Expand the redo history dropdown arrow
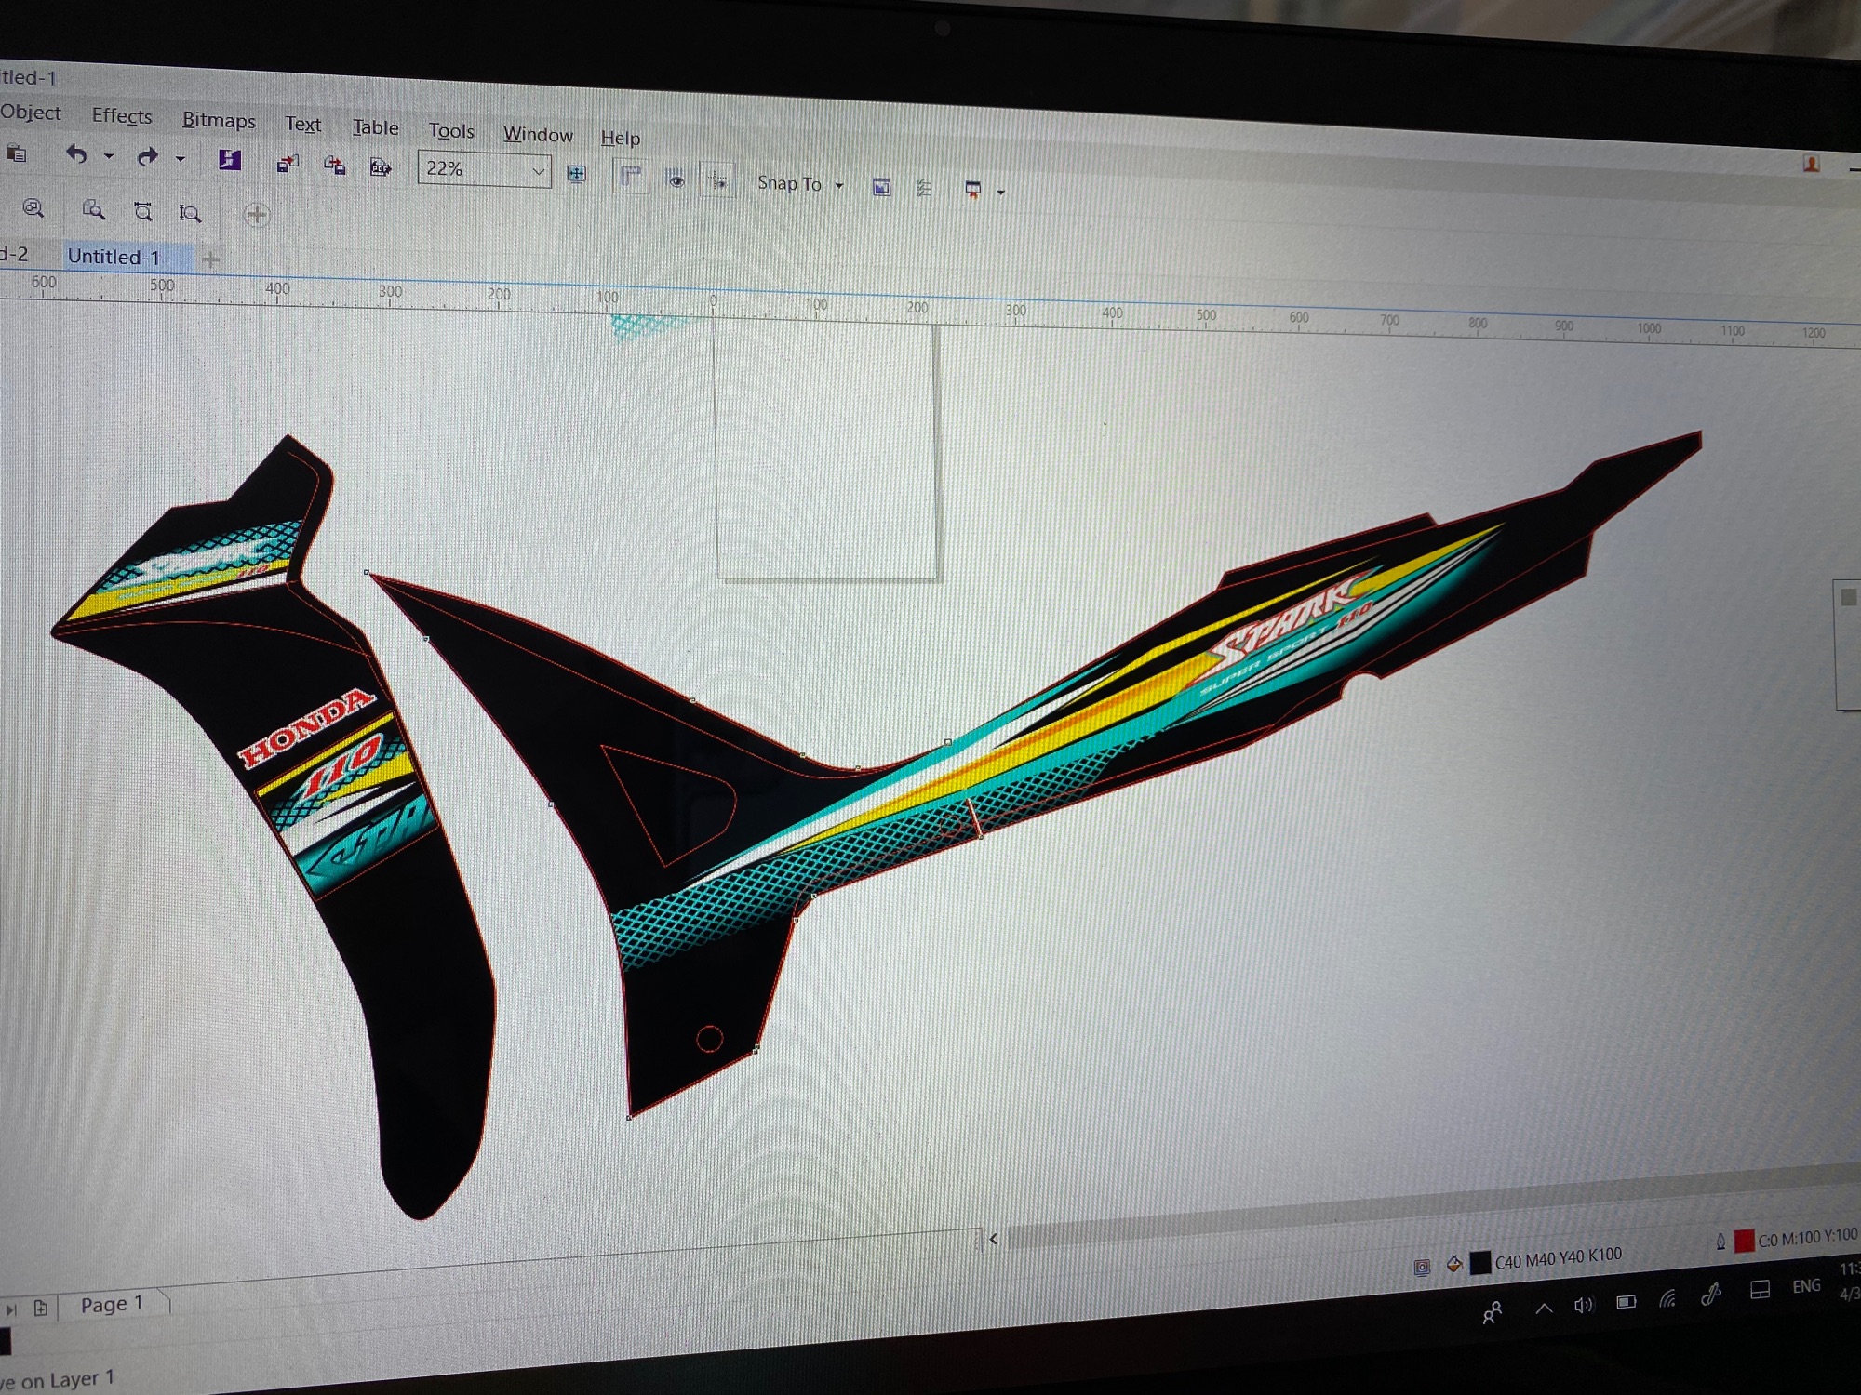This screenshot has width=1861, height=1395. pyautogui.click(x=181, y=159)
